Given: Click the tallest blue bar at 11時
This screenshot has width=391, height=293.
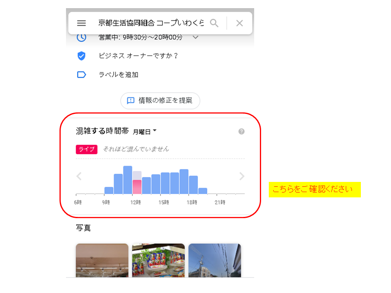Looking at the screenshot, I should tap(127, 180).
